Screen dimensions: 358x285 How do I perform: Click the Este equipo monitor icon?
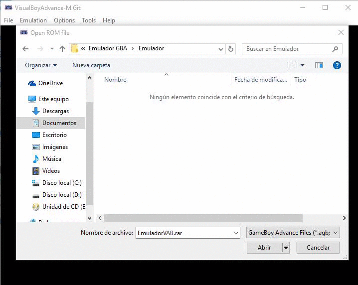point(32,99)
